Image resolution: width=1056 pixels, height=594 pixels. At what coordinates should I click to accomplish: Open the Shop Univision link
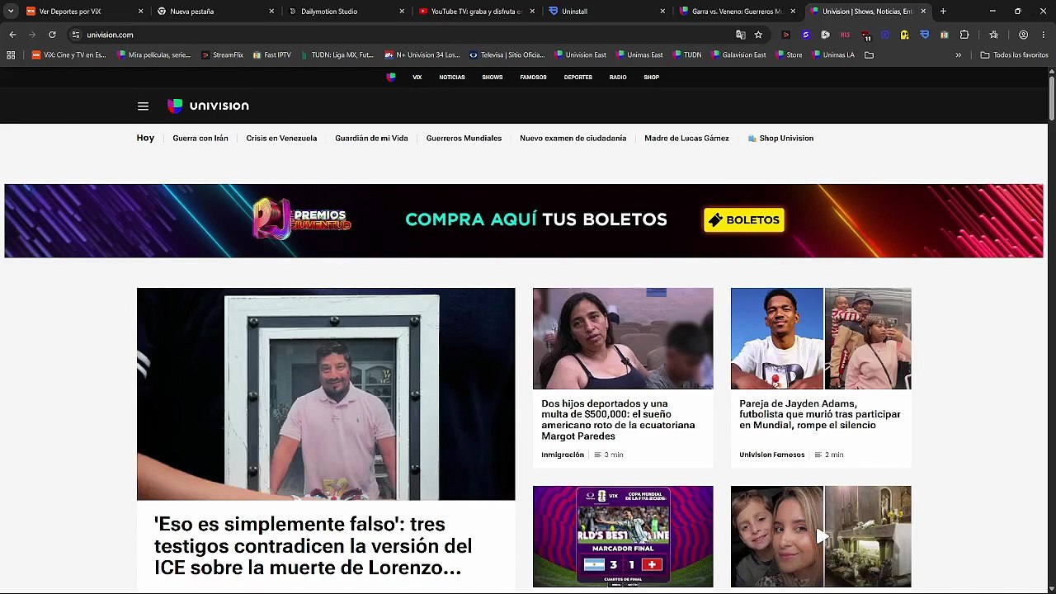click(x=780, y=138)
